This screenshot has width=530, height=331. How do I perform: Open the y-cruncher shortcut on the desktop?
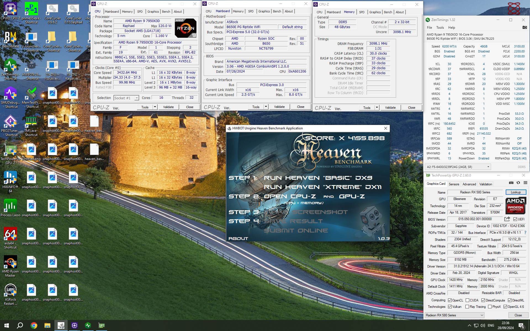(31, 41)
